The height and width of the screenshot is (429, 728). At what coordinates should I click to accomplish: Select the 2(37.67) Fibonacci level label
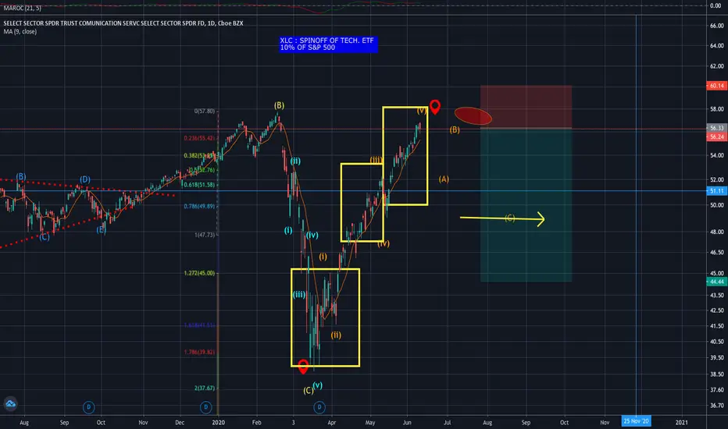tap(205, 388)
